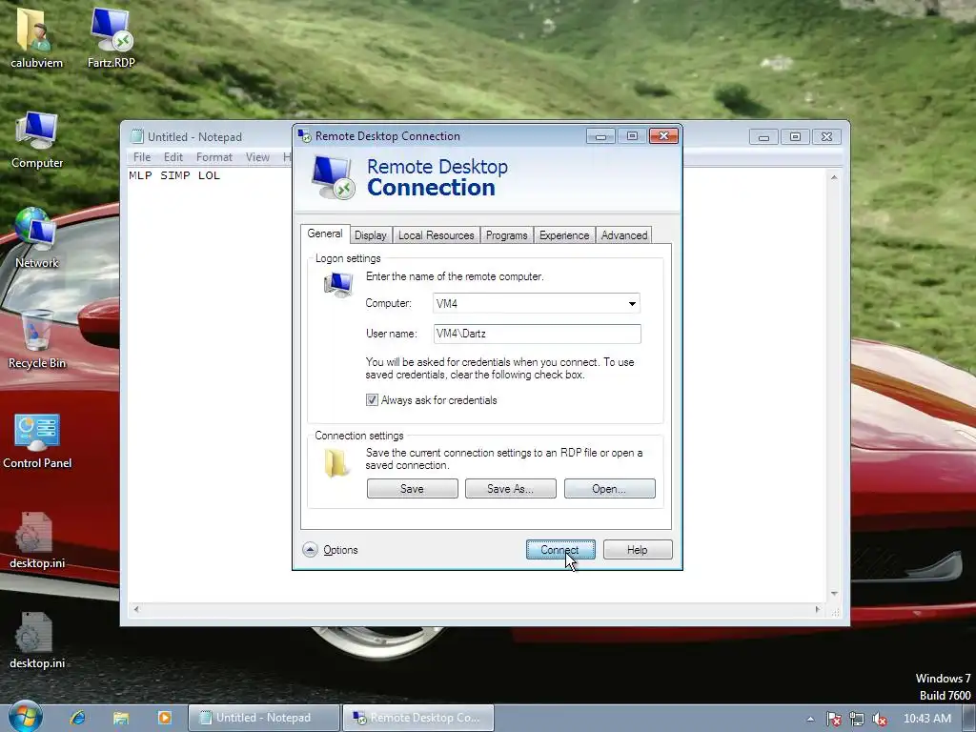The image size is (976, 732).
Task: Click the User name text field
Action: pyautogui.click(x=538, y=334)
